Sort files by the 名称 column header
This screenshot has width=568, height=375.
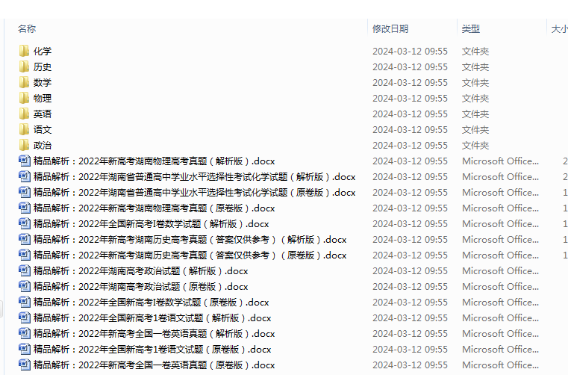click(x=27, y=28)
